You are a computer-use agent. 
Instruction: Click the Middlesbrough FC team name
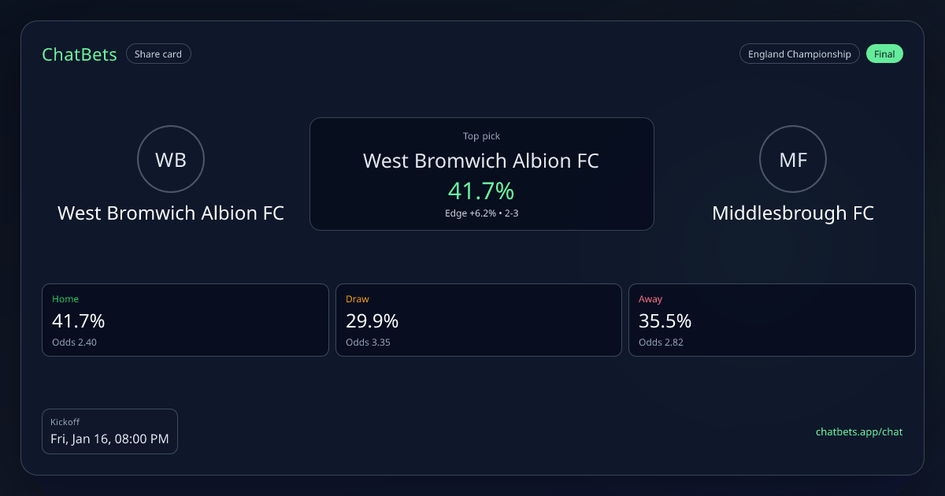[x=793, y=213]
